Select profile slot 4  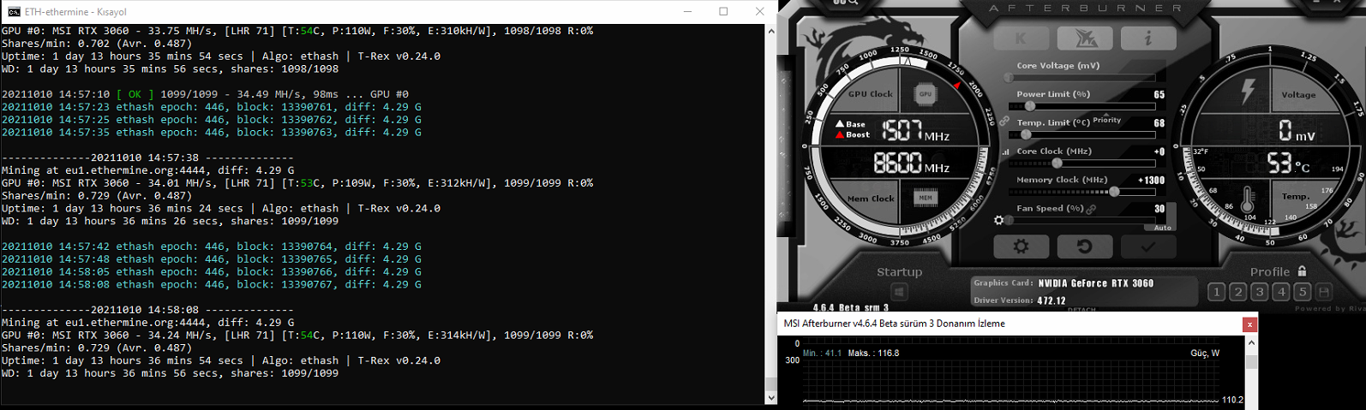click(1281, 292)
